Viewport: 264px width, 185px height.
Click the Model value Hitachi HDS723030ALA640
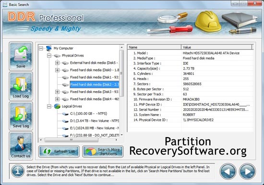[211, 53]
